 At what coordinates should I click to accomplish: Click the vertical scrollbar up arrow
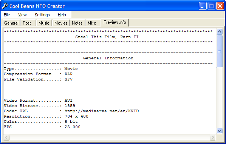click(x=219, y=31)
